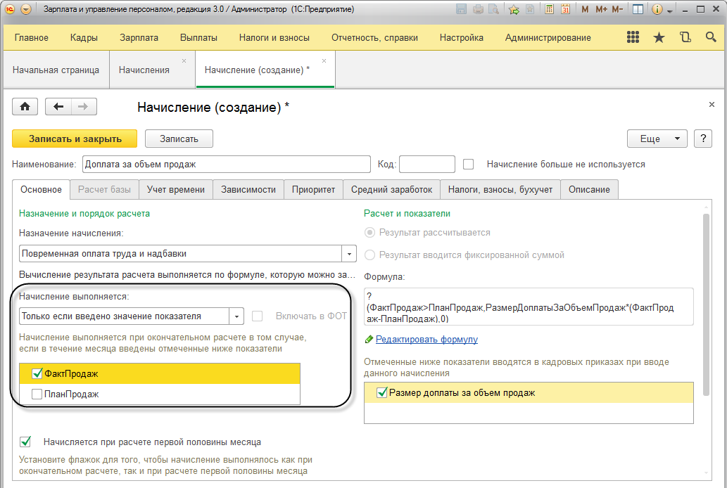Expand the 'Назначение начисления' dropdown
This screenshot has height=488, width=727.
(x=349, y=253)
